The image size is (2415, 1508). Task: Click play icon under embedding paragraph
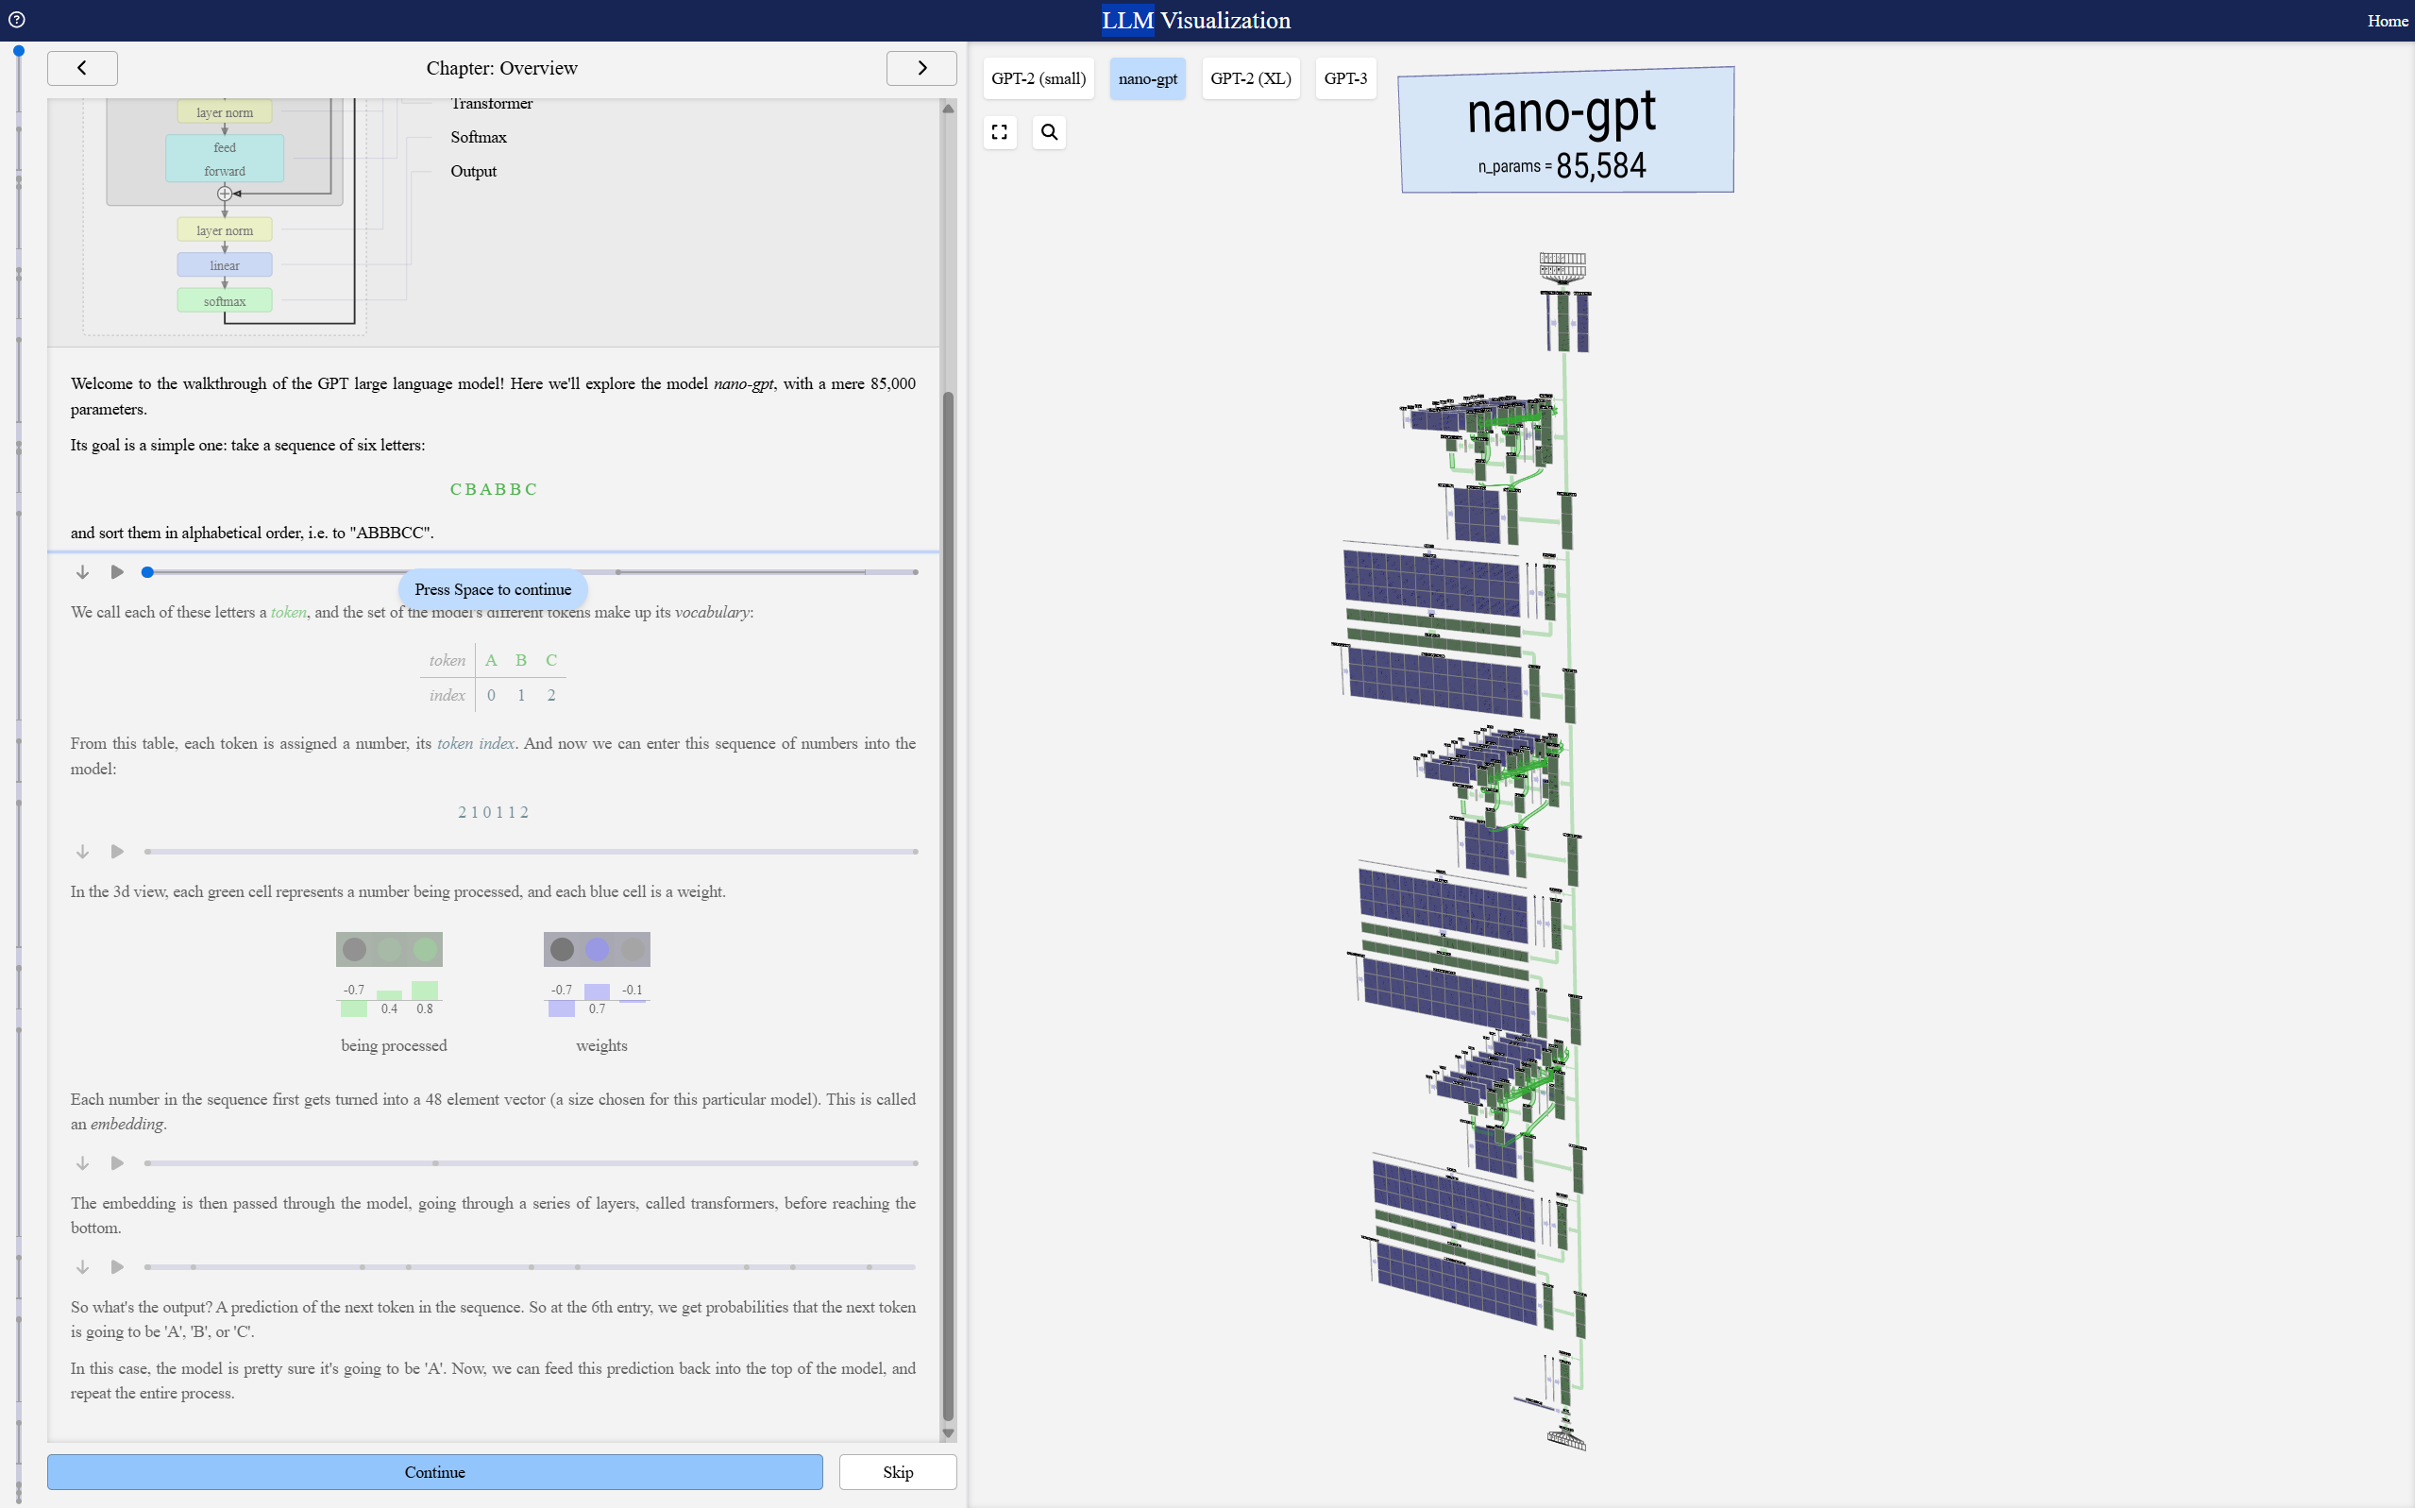[117, 1163]
